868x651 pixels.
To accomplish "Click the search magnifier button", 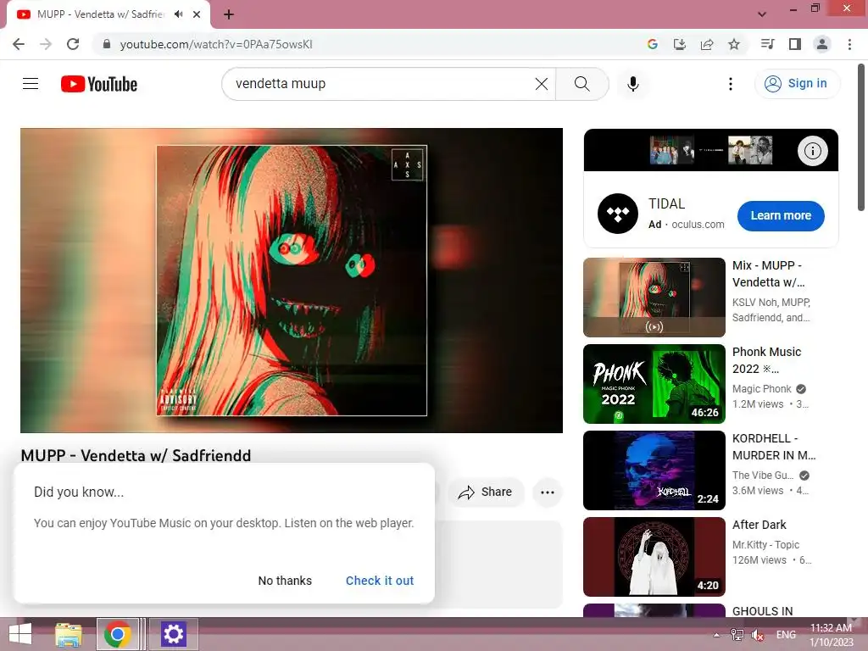I will 581,84.
